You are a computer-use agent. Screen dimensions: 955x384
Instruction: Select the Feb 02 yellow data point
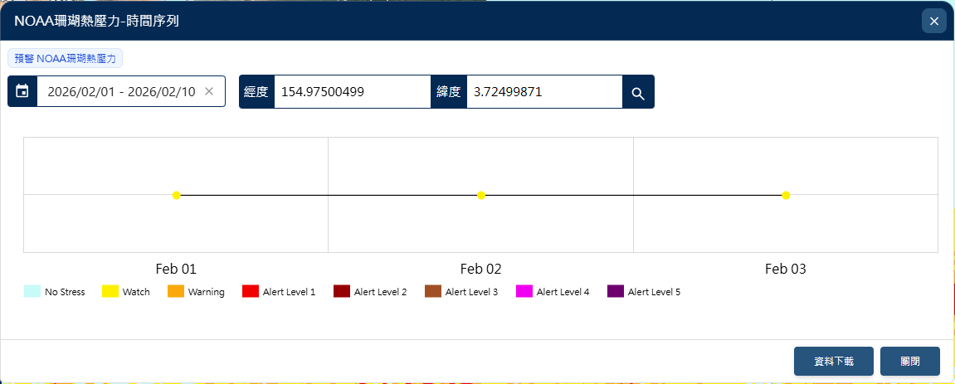481,195
